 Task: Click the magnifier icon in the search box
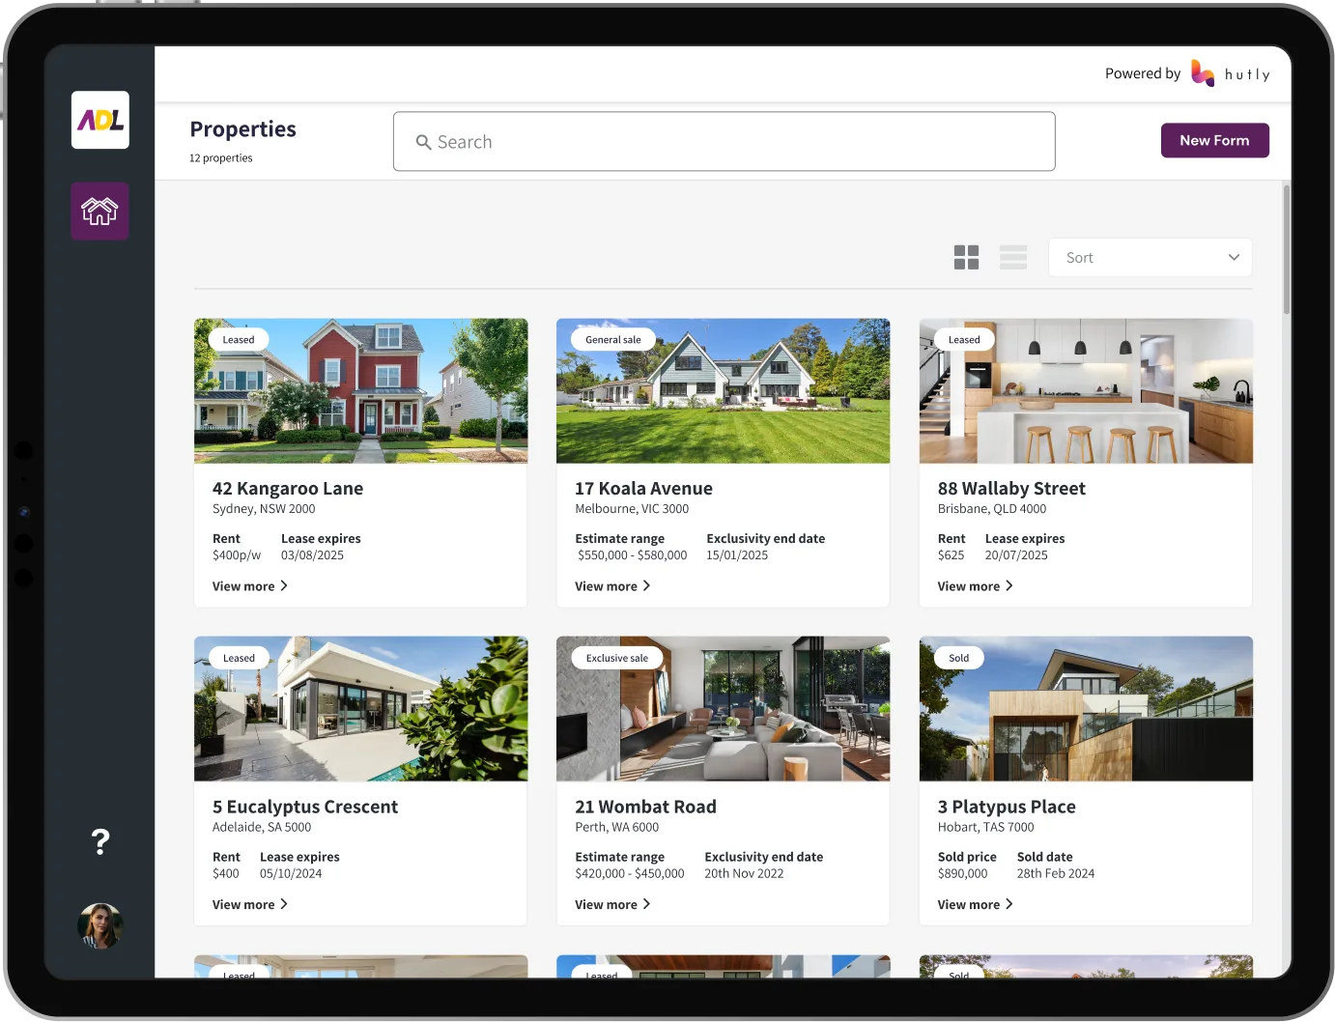pyautogui.click(x=423, y=142)
